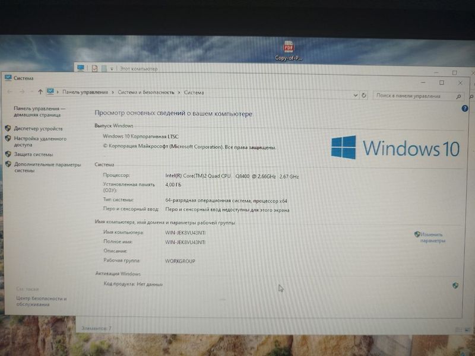The image size is (475, 356).
Task: Go up one level with the up arrow
Action: click(40, 91)
